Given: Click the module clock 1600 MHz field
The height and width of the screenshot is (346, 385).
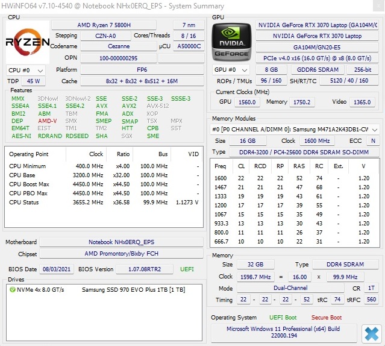Looking at the screenshot, I should [x=317, y=140].
